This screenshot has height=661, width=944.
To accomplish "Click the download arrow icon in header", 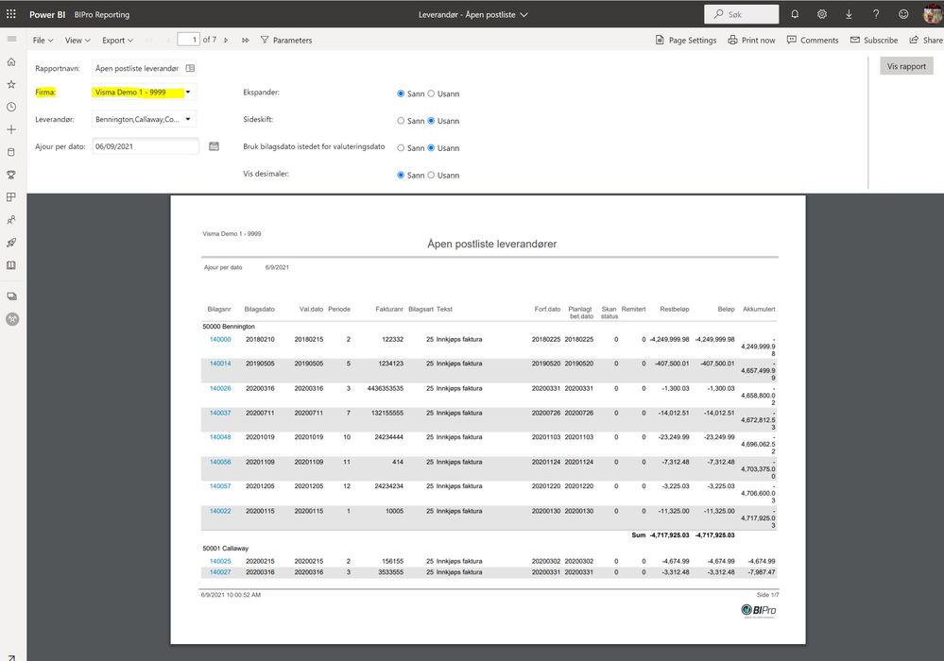I will coord(849,14).
